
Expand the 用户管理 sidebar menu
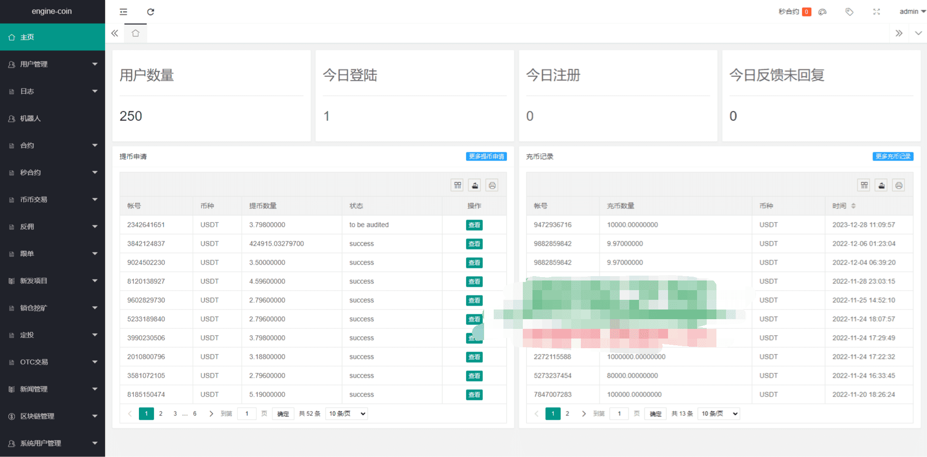52,64
